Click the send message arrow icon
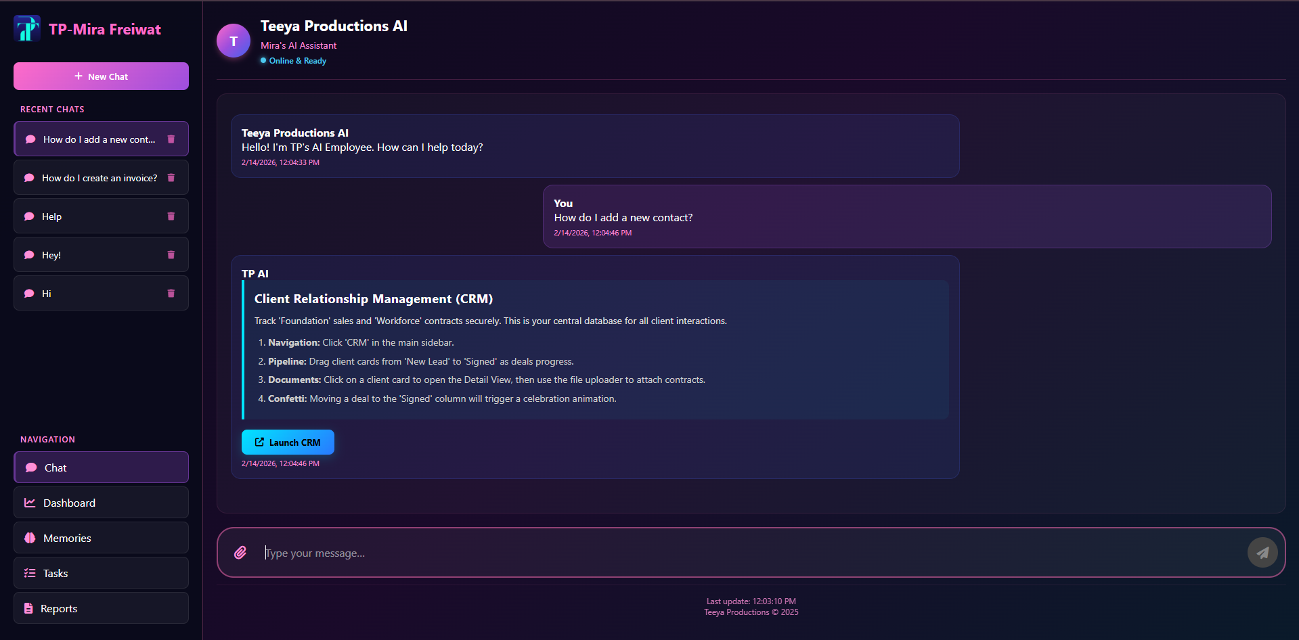Image resolution: width=1299 pixels, height=640 pixels. point(1262,552)
